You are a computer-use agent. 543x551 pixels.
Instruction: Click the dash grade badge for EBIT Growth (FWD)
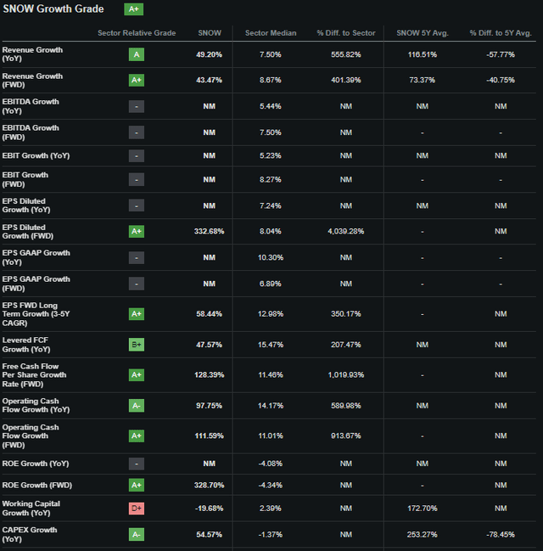pyautogui.click(x=137, y=180)
